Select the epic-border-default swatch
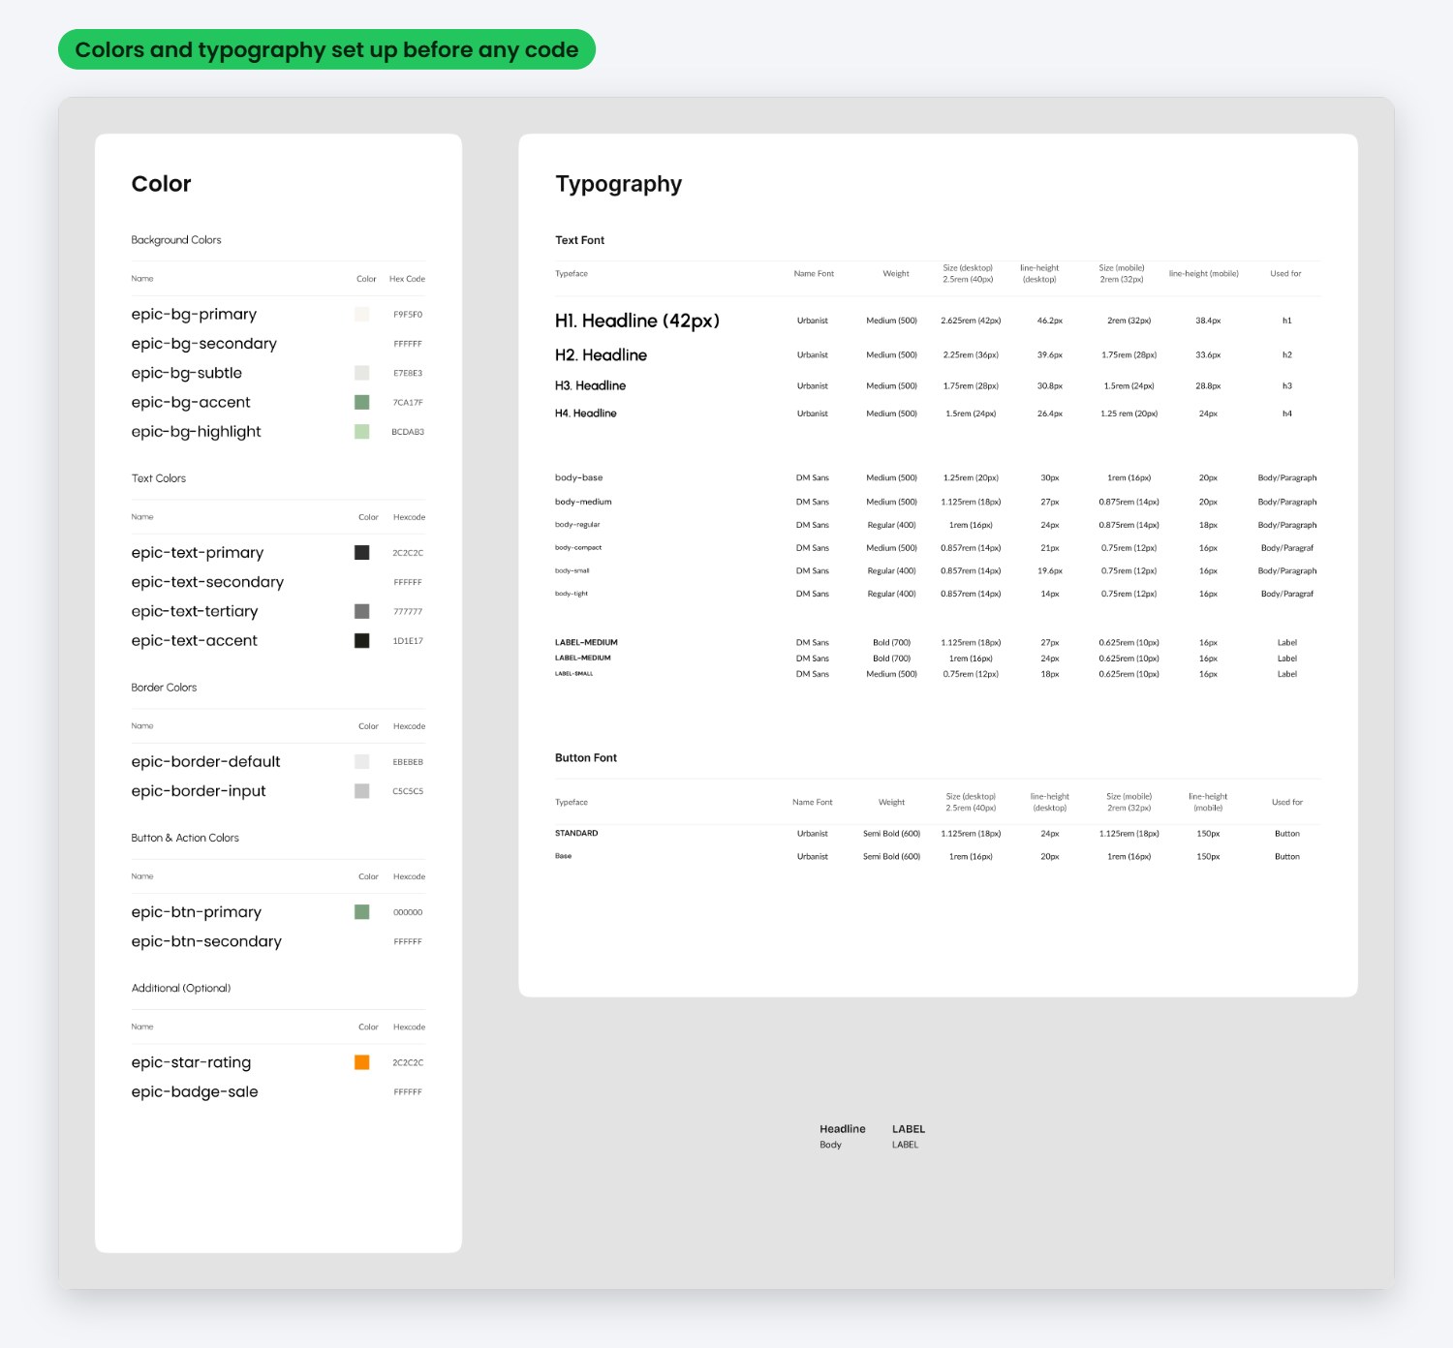Screen dimensions: 1453x1348 pyautogui.click(x=361, y=761)
